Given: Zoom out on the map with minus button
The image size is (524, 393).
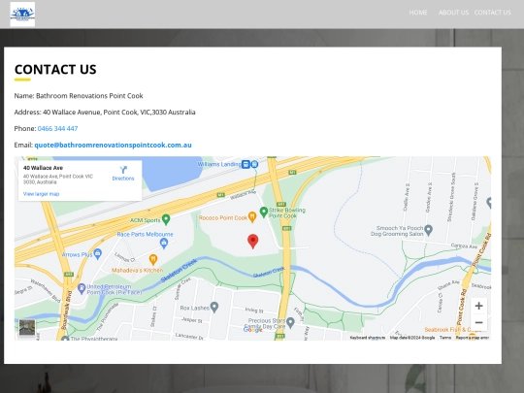Looking at the screenshot, I should coord(478,322).
